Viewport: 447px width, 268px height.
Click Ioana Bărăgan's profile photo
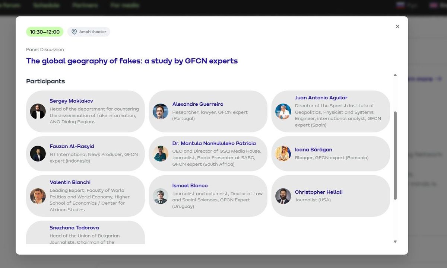tap(283, 153)
